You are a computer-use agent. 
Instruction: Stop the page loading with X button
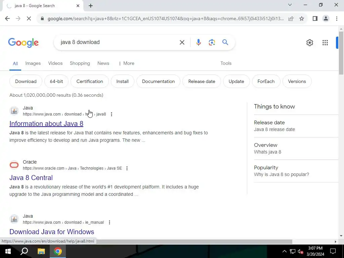[x=29, y=19]
